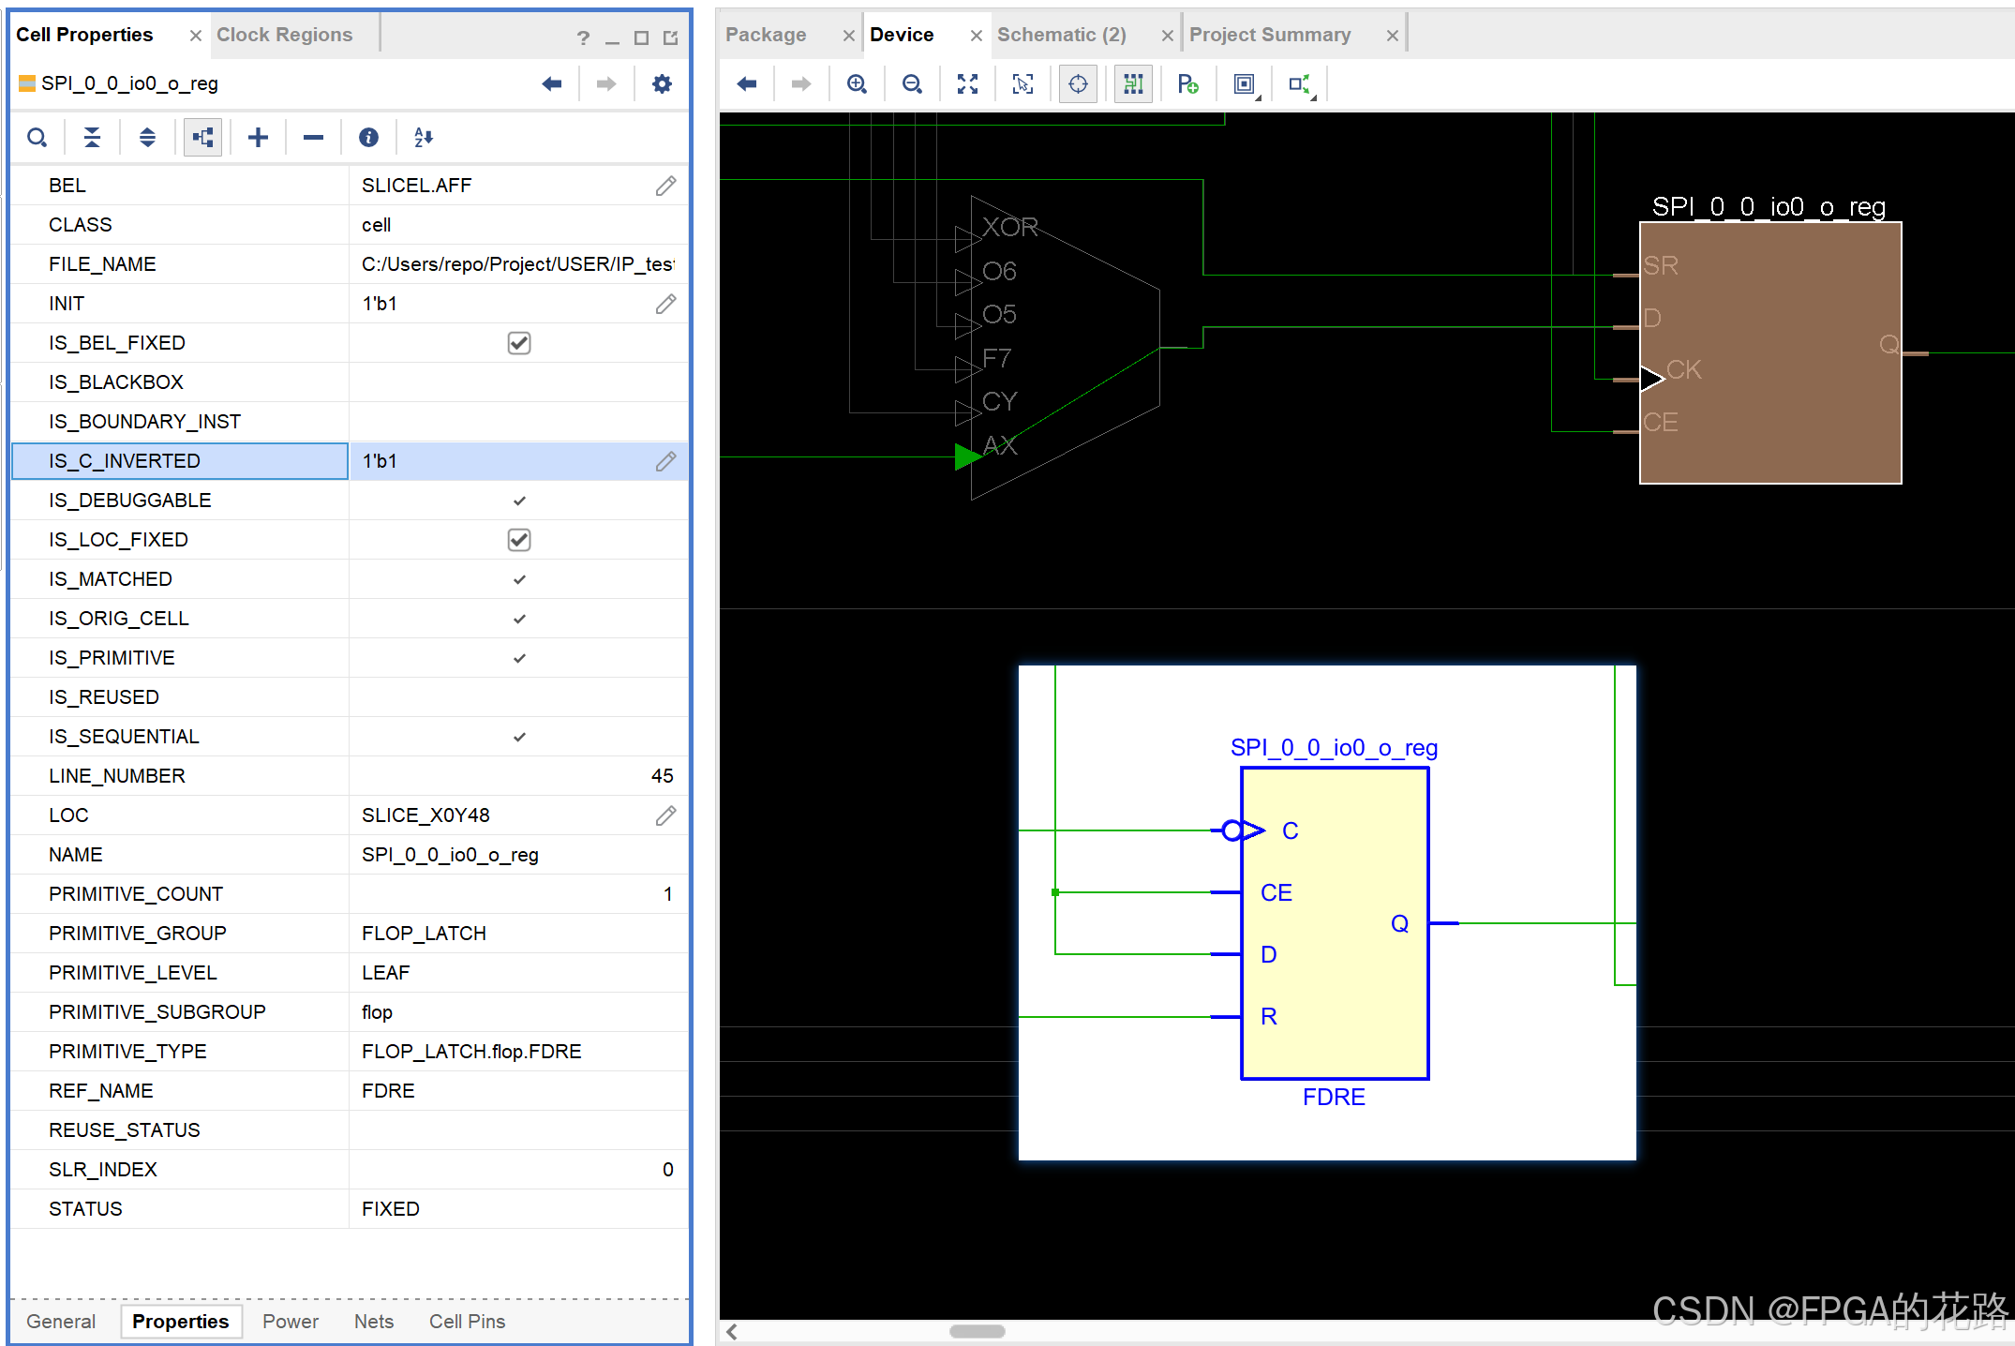Click the search icon in Cell Properties
This screenshot has width=2015, height=1346.
[x=37, y=138]
